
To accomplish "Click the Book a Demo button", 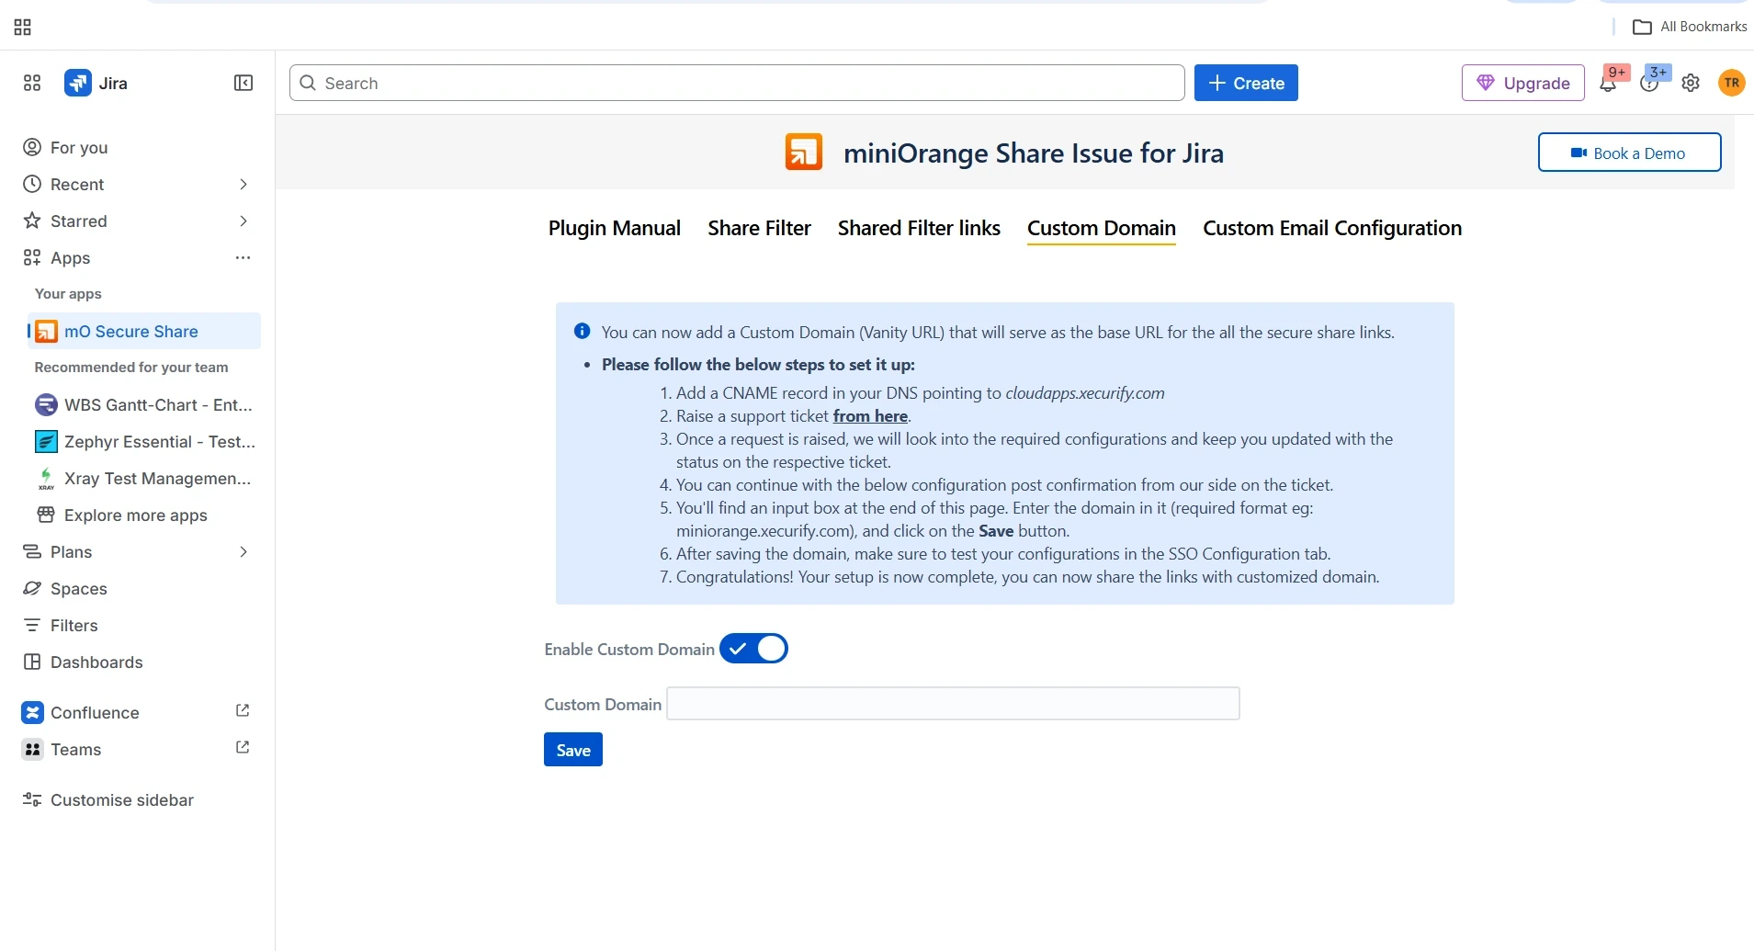I will tap(1629, 153).
